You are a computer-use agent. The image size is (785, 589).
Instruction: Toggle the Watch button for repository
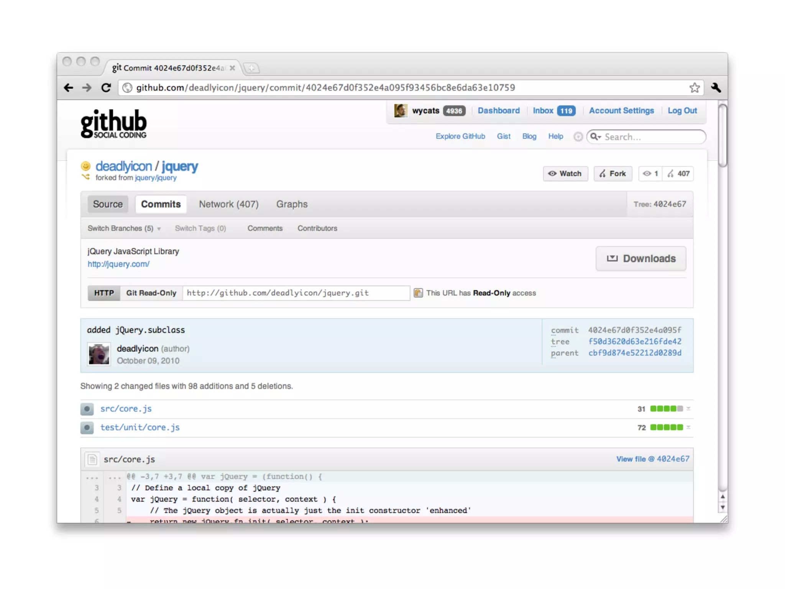[565, 174]
